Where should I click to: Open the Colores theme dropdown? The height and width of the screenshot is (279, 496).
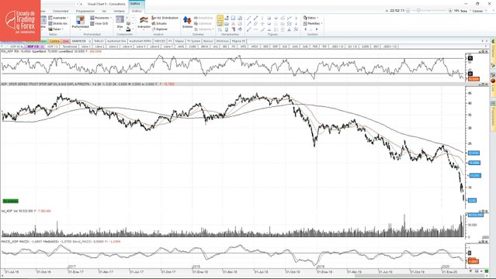point(479,11)
